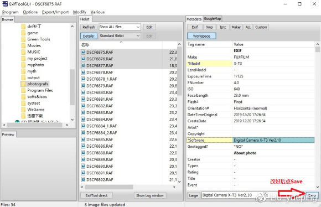Click file icon of DSCF6877.RAF
The width and height of the screenshot is (321, 207).
84,65
